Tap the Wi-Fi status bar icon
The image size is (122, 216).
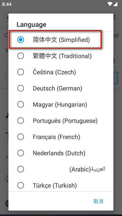tap(110, 4)
